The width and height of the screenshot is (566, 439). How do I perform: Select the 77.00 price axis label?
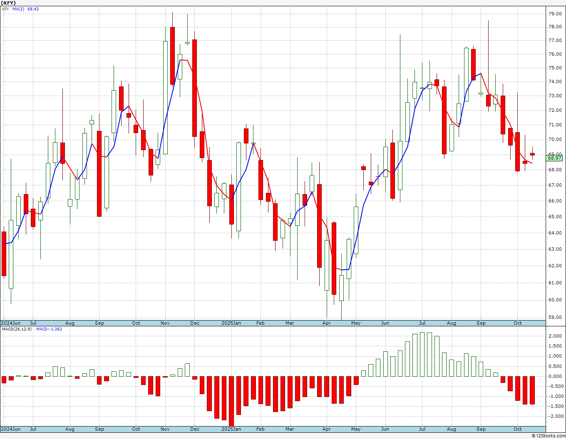coord(555,40)
